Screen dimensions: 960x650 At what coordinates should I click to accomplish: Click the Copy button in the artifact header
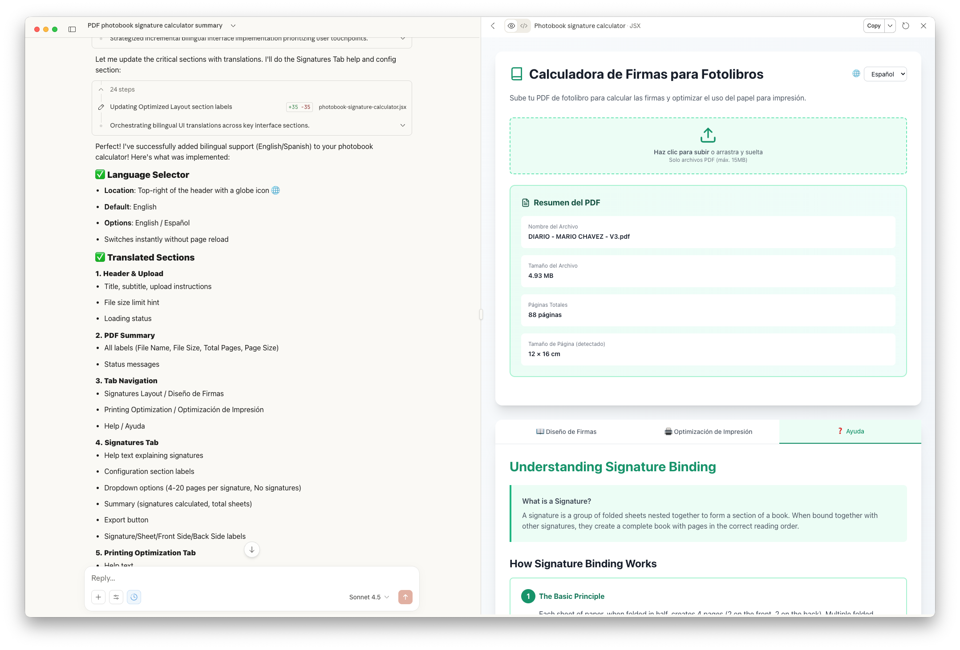[x=874, y=26]
